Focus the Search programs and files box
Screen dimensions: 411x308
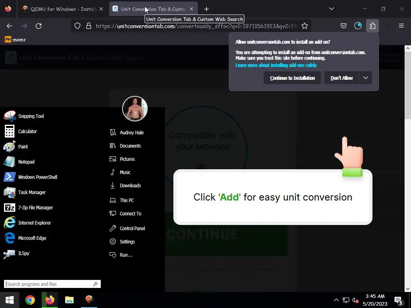click(52, 284)
